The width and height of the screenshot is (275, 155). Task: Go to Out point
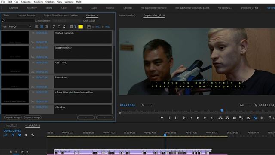point(212,118)
